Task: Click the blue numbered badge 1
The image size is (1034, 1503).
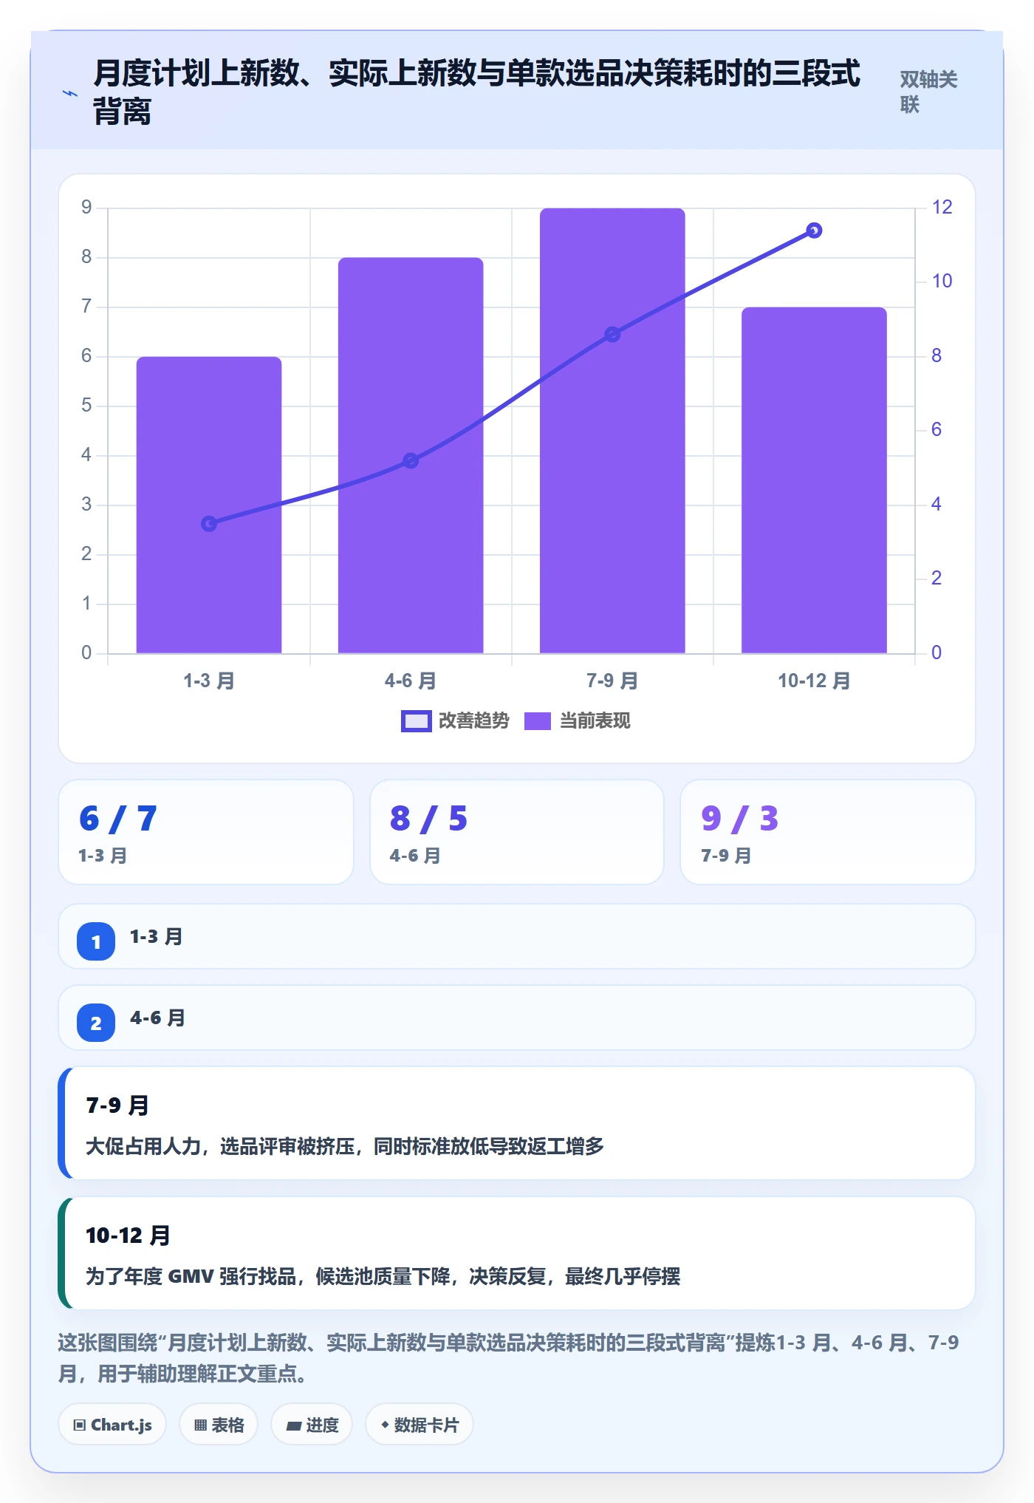Action: pos(96,941)
